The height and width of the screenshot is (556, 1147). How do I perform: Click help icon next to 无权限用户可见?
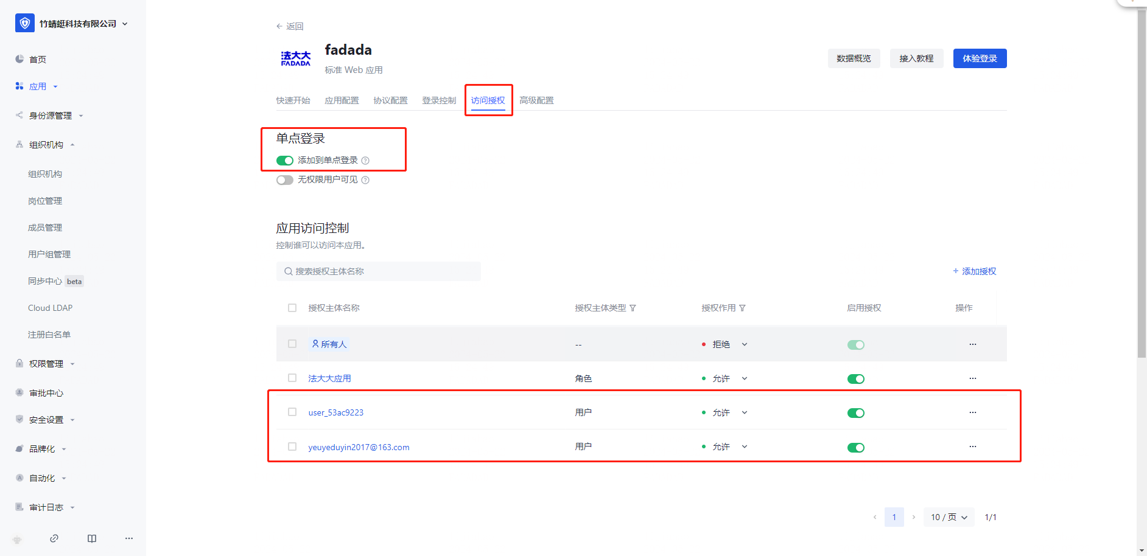[365, 180]
